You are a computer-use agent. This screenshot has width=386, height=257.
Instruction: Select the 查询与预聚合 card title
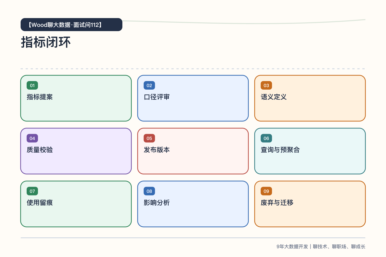(x=280, y=150)
